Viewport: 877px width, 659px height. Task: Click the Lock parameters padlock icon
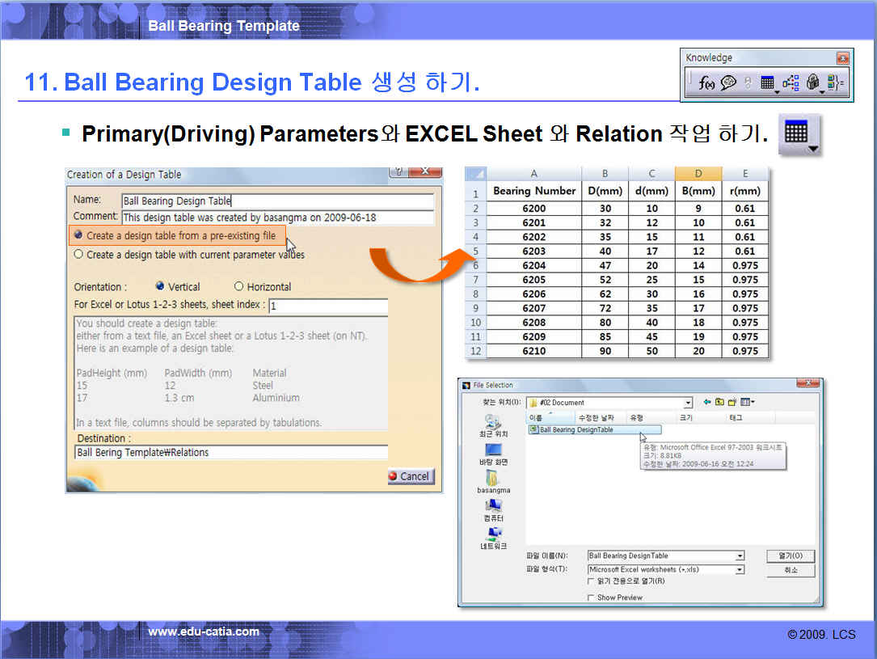(x=813, y=82)
